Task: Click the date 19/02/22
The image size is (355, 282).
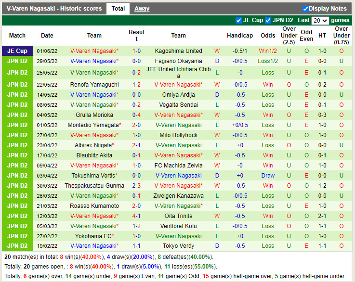Action: pyautogui.click(x=47, y=246)
